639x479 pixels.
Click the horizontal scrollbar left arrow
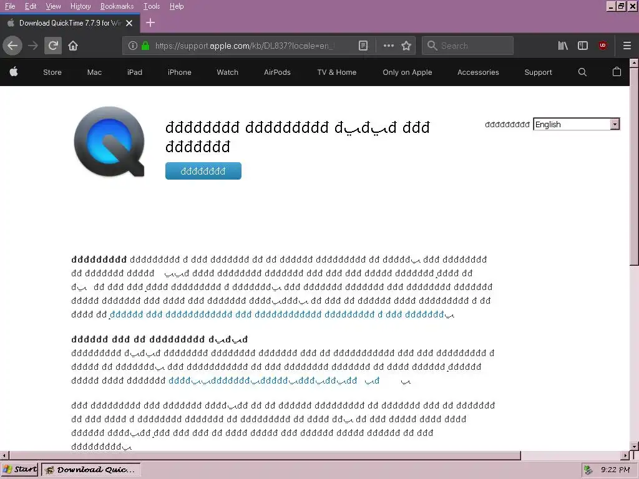pyautogui.click(x=4, y=455)
